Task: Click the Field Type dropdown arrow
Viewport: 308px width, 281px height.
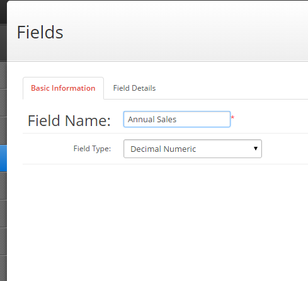Action: pos(256,149)
